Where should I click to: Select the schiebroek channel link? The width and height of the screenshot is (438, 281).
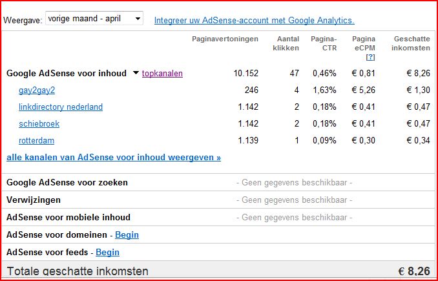pos(39,124)
